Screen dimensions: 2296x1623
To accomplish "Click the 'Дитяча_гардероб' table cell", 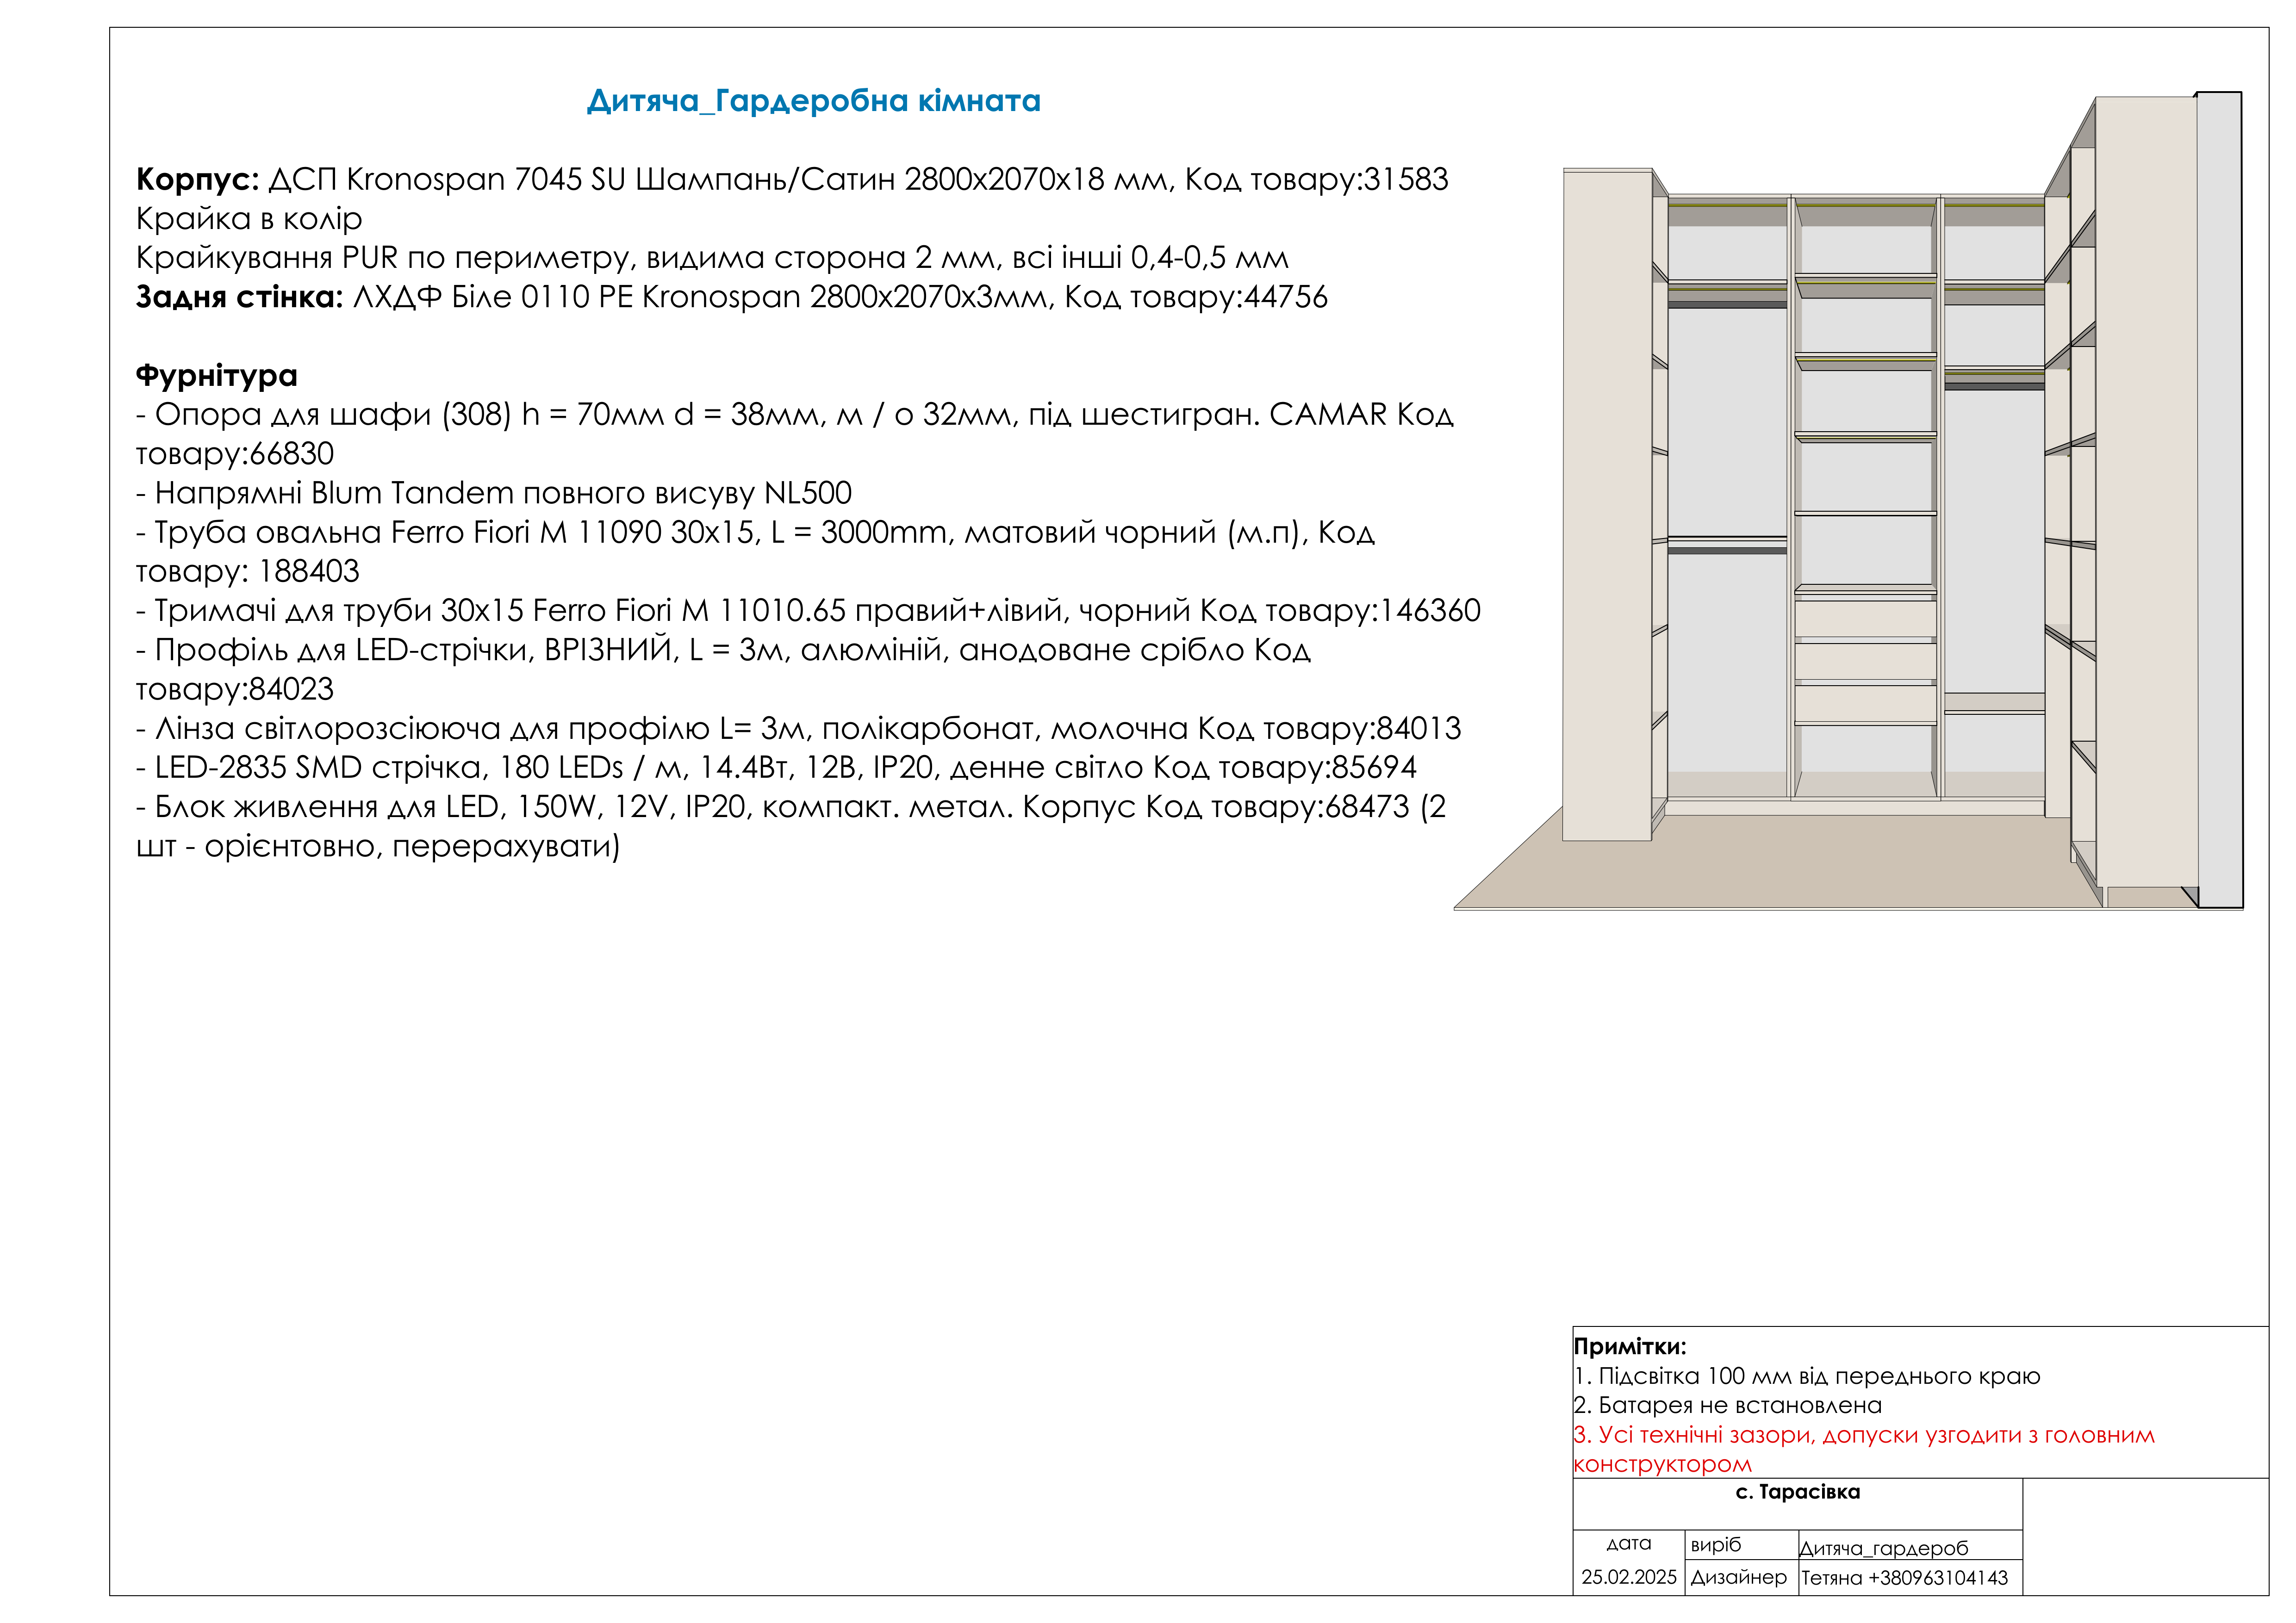I will (1883, 1548).
